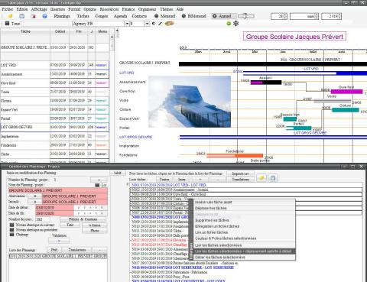Toggle Niveau identique au précédent checkbox
367x282 pixels.
11,229
